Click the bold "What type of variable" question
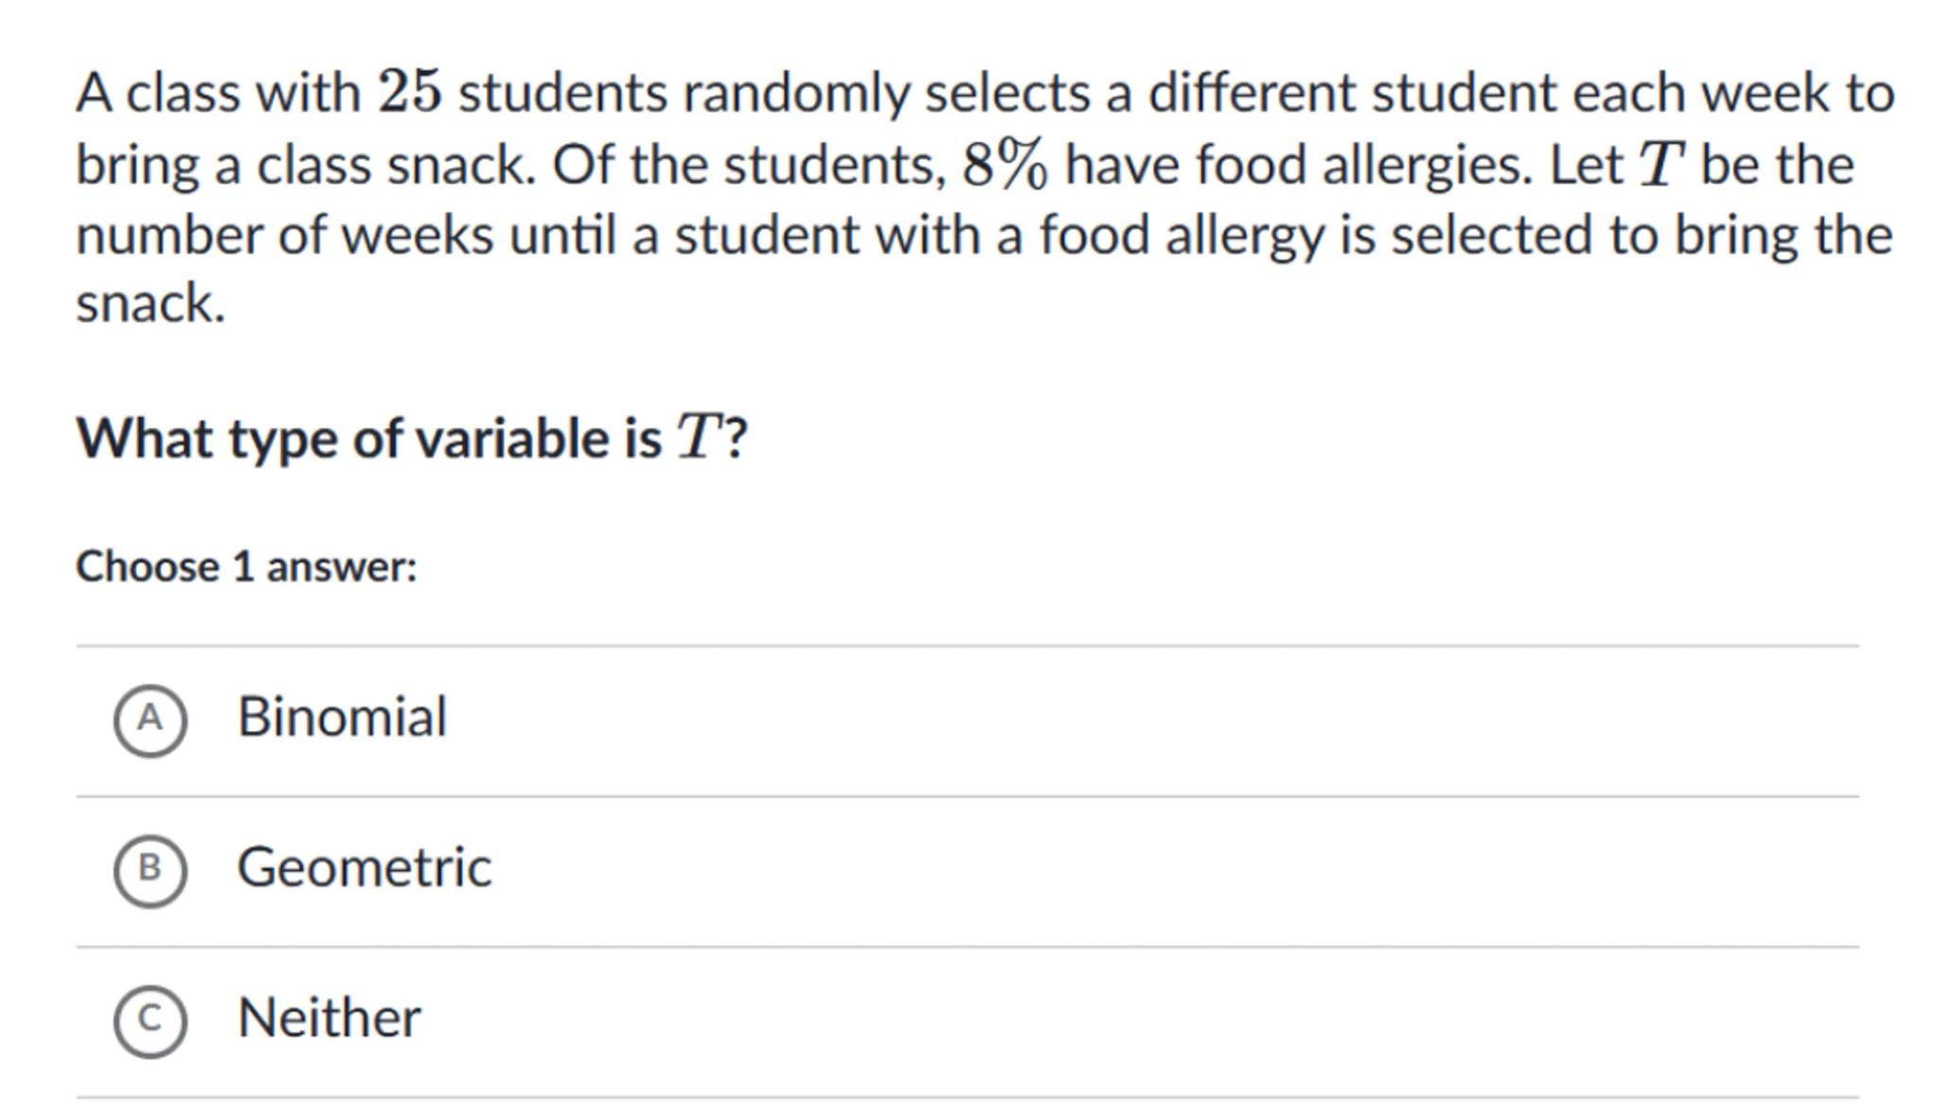 pyautogui.click(x=369, y=439)
